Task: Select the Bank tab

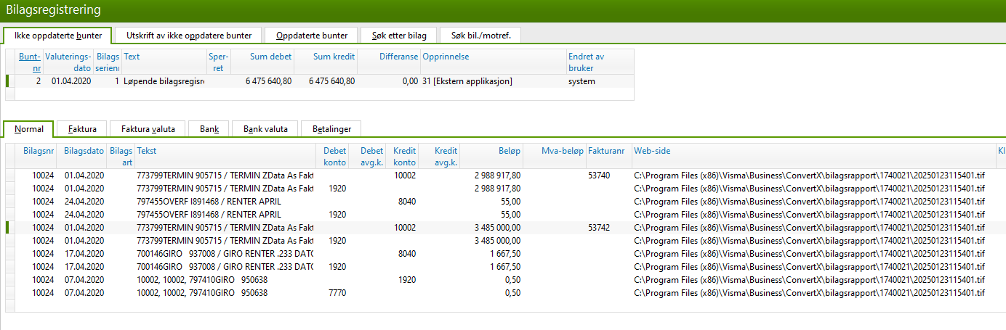Action: click(209, 129)
